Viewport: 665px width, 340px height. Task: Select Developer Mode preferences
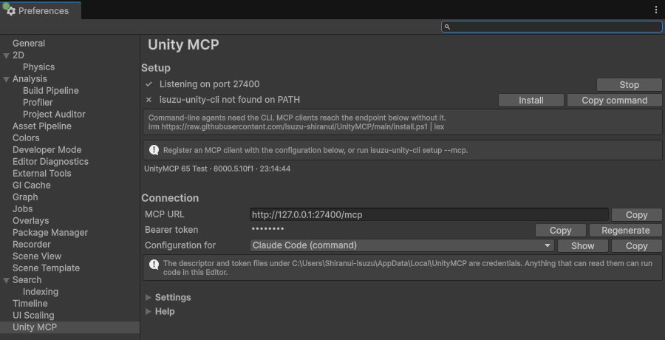(x=47, y=150)
